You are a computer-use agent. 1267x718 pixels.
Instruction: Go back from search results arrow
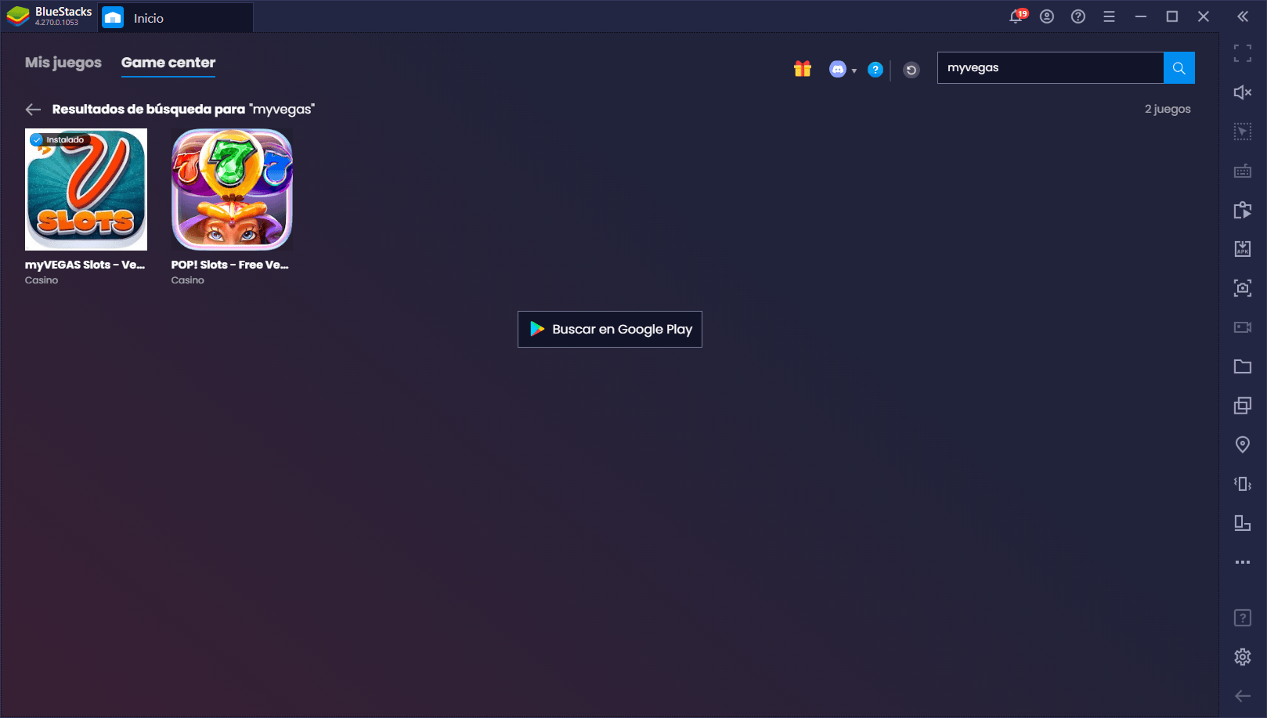click(x=33, y=110)
